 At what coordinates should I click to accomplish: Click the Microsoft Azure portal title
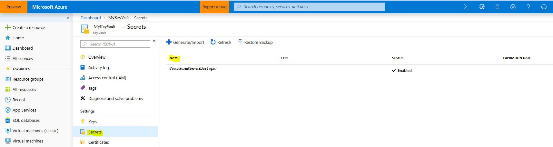(50, 7)
